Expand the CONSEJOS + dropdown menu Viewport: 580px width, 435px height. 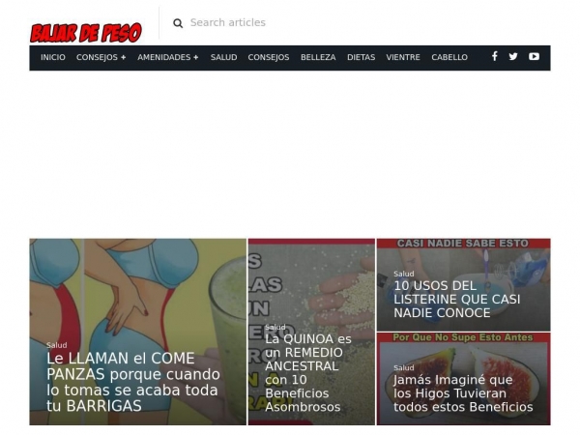(101, 57)
